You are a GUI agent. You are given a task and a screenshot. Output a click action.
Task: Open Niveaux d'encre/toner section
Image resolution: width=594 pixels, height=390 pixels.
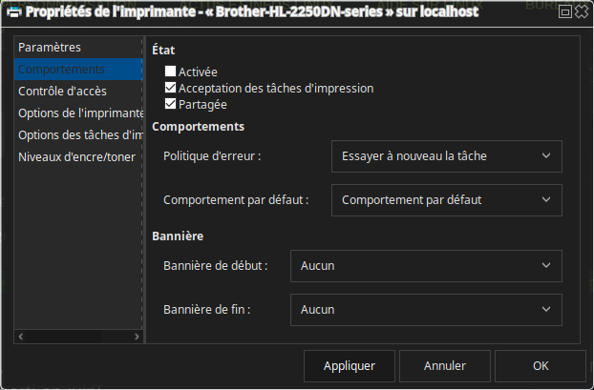coord(77,157)
